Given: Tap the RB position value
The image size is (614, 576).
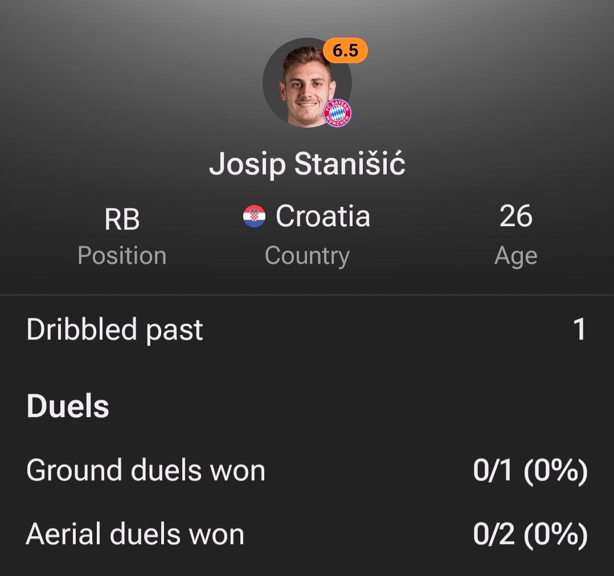Looking at the screenshot, I should 122,219.
